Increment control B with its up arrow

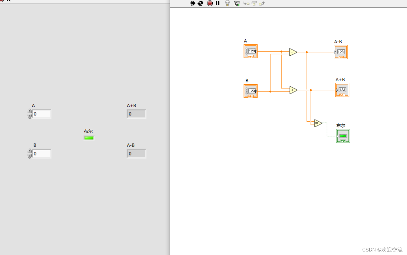pyautogui.click(x=30, y=151)
